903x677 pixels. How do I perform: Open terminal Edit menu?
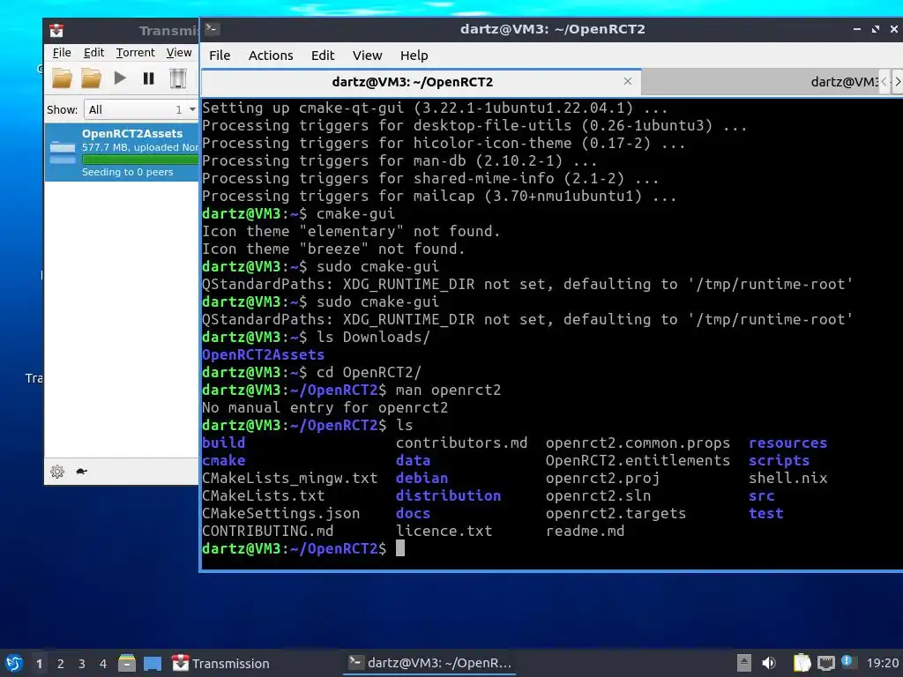click(x=323, y=56)
